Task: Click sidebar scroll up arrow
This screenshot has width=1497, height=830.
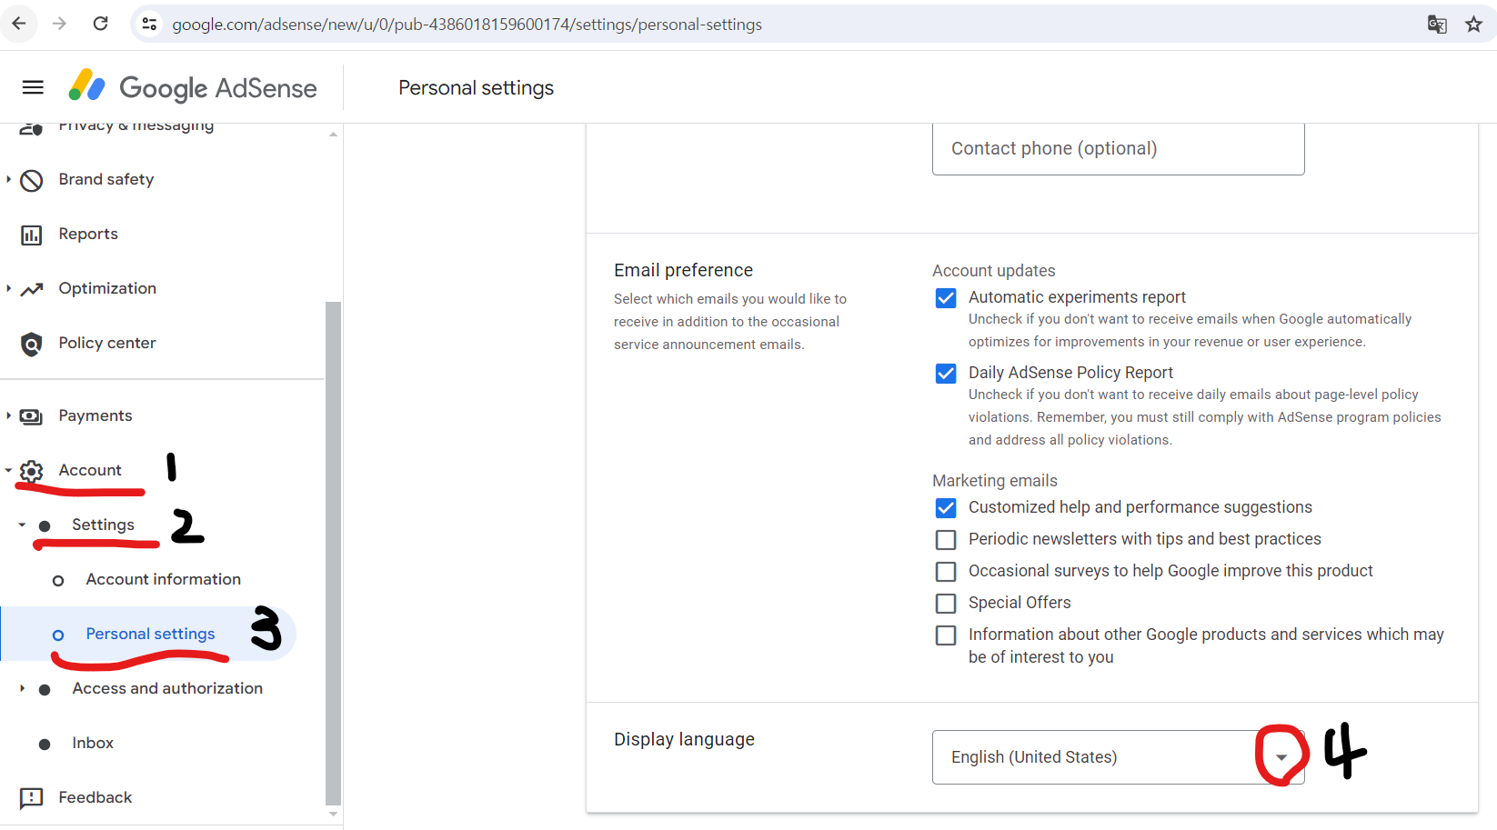Action: pyautogui.click(x=333, y=134)
